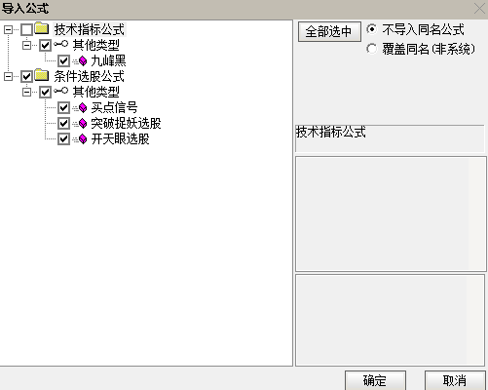Click the magenta cube icon beside 开天眼选股
The image size is (488, 390).
[x=83, y=139]
